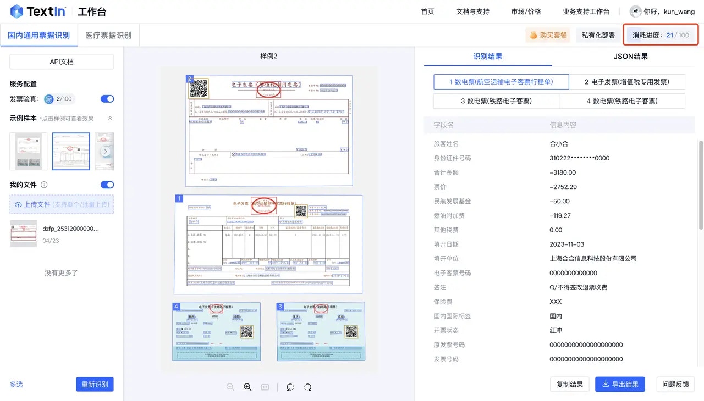Click the cloud upload icon
The height and width of the screenshot is (401, 704).
[18, 204]
